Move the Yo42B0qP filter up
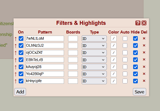Viewport: 160px width, 111px height. (16, 74)
